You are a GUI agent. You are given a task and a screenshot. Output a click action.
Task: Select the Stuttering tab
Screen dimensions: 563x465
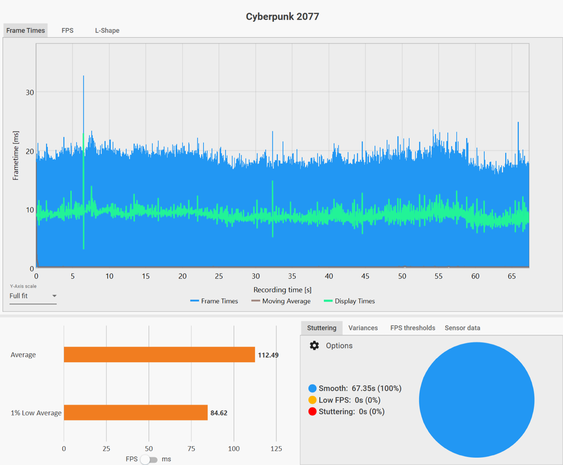(322, 328)
